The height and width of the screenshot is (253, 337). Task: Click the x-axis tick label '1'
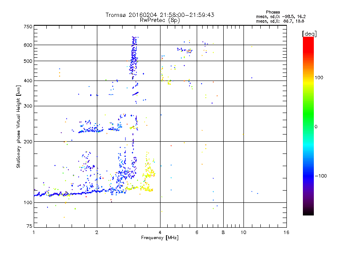pyautogui.click(x=34, y=232)
